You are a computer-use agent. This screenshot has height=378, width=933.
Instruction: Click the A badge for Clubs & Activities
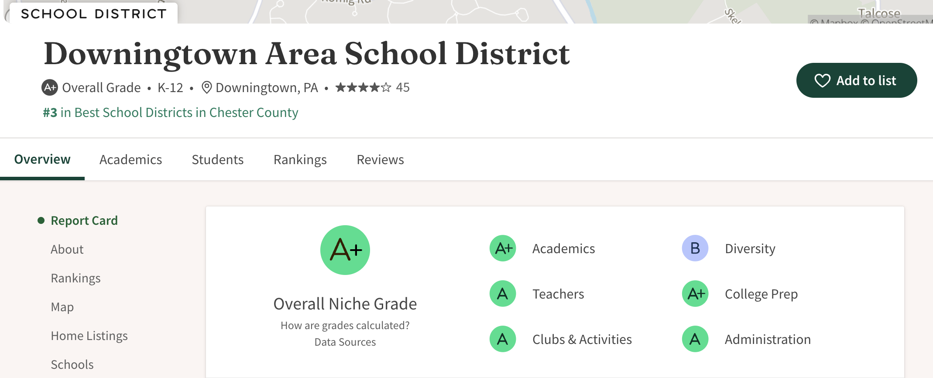(503, 339)
